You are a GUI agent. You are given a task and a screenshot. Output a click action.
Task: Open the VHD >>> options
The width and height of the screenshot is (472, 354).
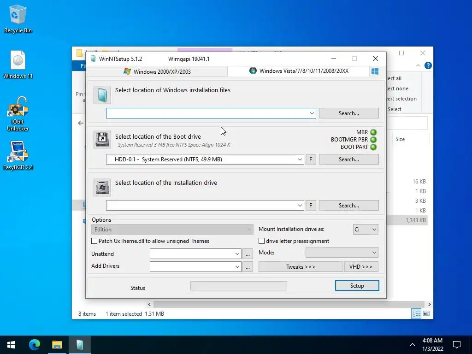point(361,267)
